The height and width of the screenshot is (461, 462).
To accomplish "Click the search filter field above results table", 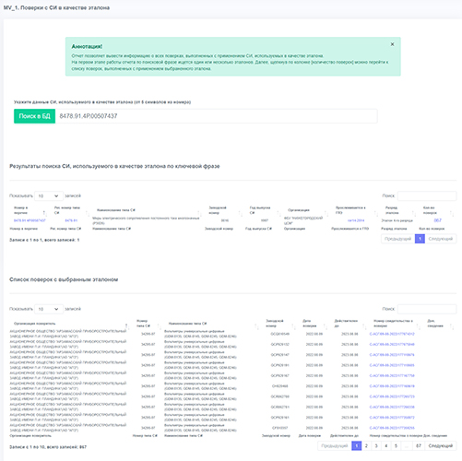I will [427, 196].
